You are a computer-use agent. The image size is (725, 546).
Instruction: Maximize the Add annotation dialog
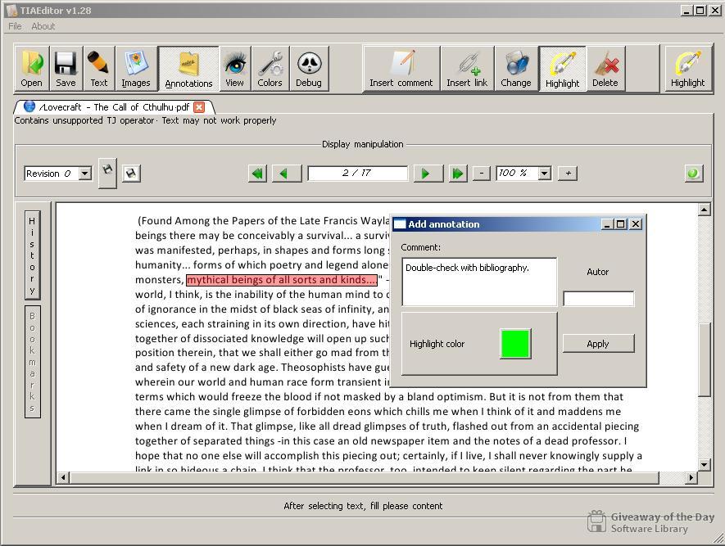(621, 224)
